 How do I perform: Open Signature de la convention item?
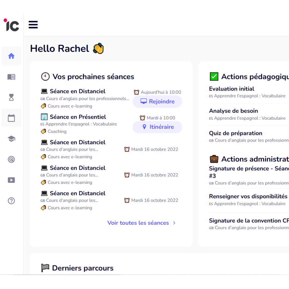pos(249,221)
